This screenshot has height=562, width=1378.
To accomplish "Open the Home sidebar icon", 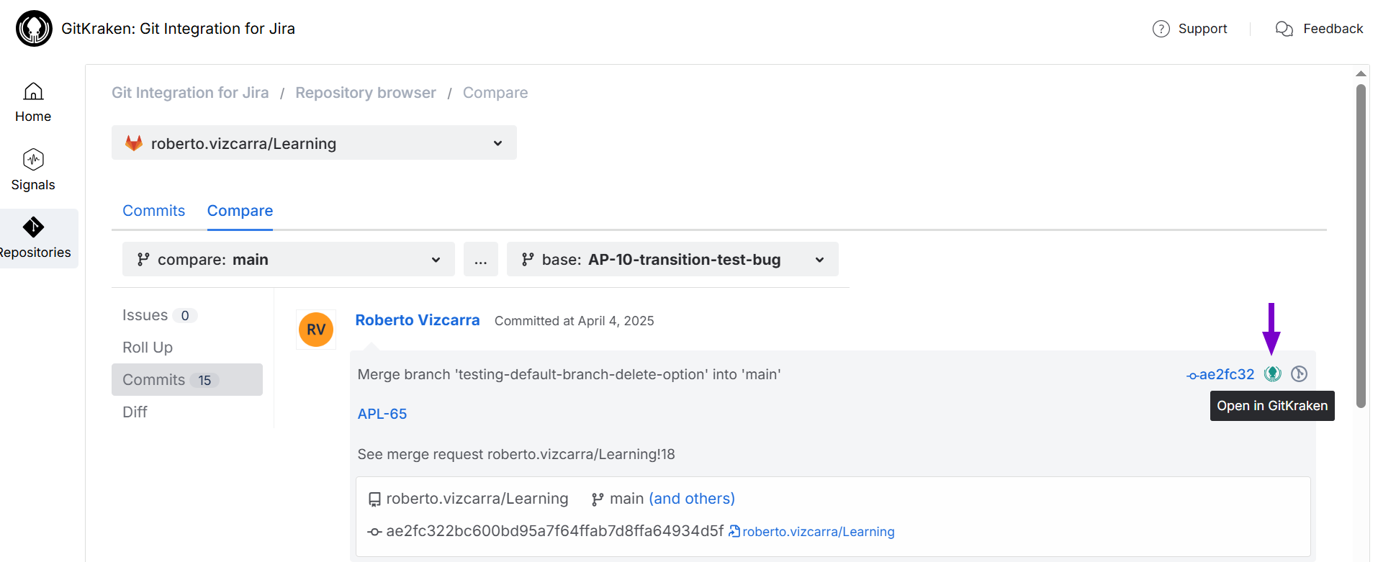I will click(x=33, y=91).
